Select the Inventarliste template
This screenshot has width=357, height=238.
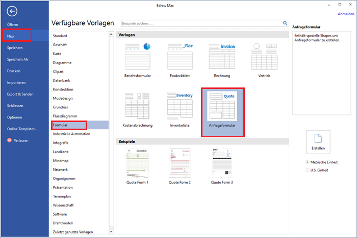[180, 110]
